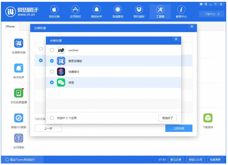Toggle select-all beside 共选中 2 个应用

coord(52,118)
